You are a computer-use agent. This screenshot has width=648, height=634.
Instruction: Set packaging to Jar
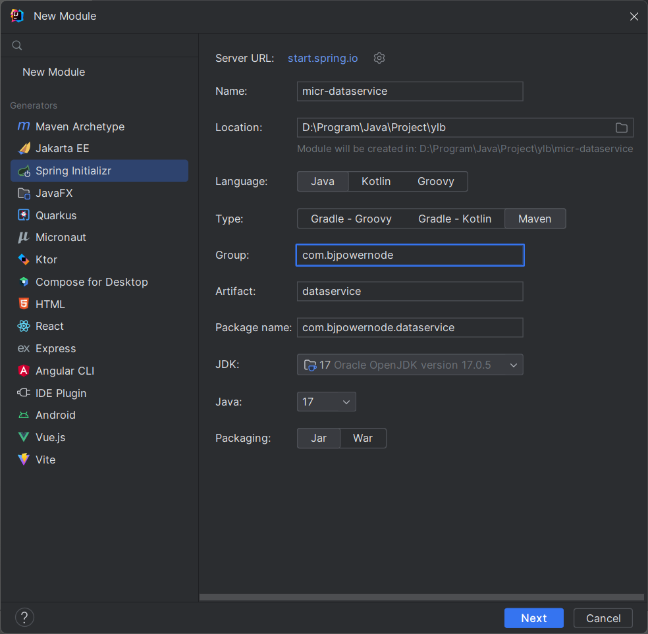point(319,438)
